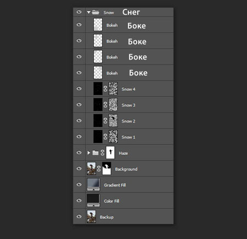247x239 pixels.
Task: Click the link icon beside Haze group mask
Action: [x=103, y=153]
